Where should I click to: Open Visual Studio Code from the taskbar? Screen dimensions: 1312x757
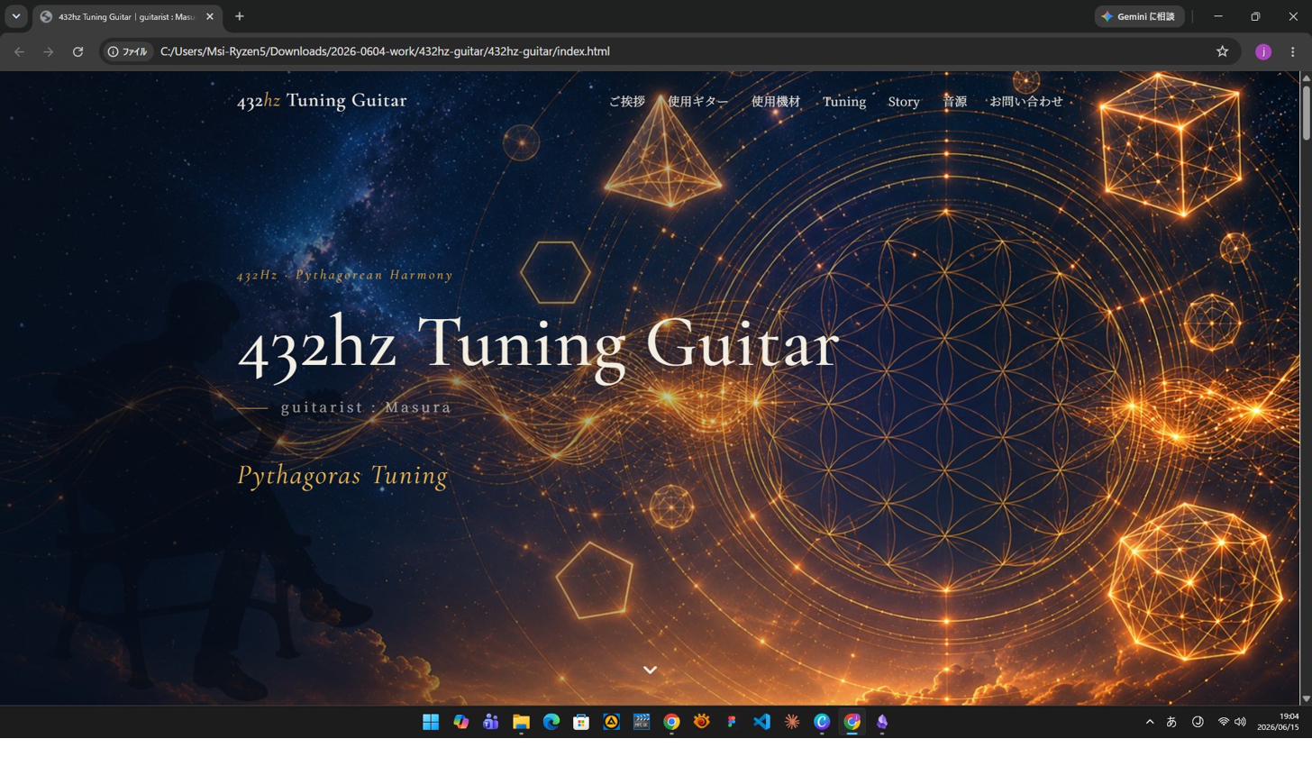[761, 722]
